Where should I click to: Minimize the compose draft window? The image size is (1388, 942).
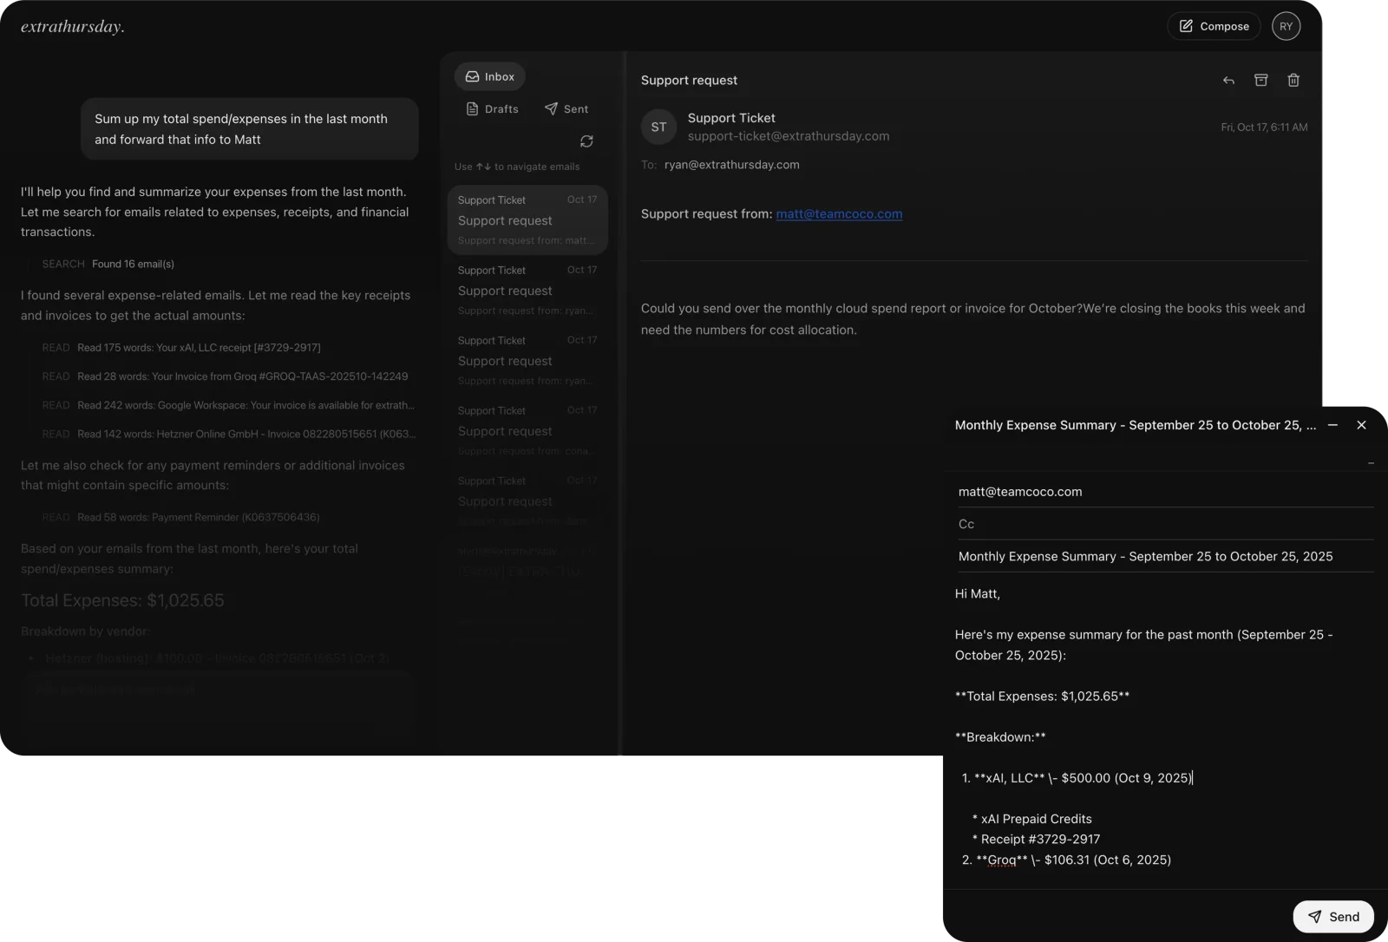[1332, 425]
